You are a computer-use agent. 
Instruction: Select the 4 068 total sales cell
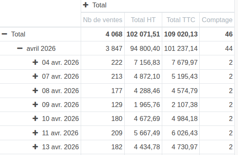[x=103, y=34]
